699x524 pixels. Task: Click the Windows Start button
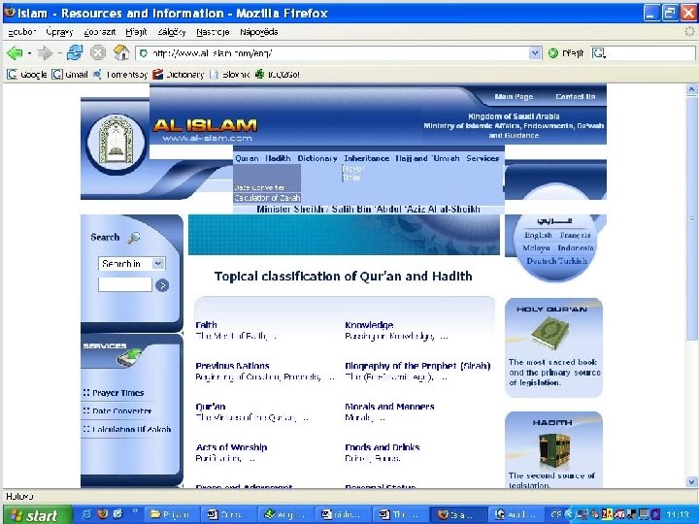pyautogui.click(x=37, y=514)
